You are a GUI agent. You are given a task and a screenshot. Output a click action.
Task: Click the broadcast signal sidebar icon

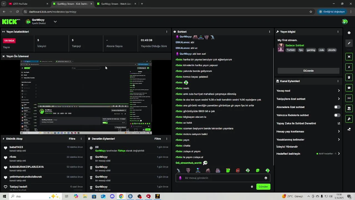pos(349,98)
